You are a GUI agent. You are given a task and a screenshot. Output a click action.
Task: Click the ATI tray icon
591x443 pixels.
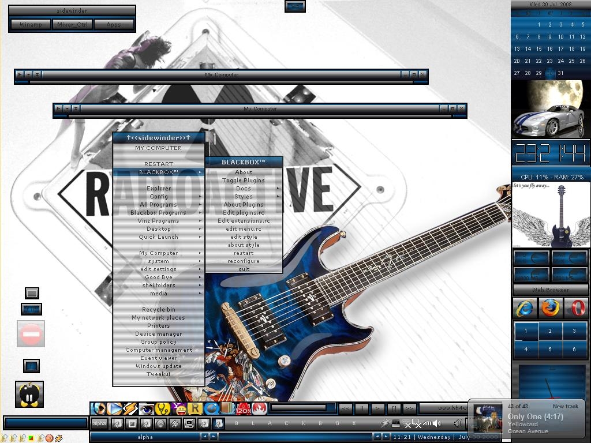coord(427,424)
